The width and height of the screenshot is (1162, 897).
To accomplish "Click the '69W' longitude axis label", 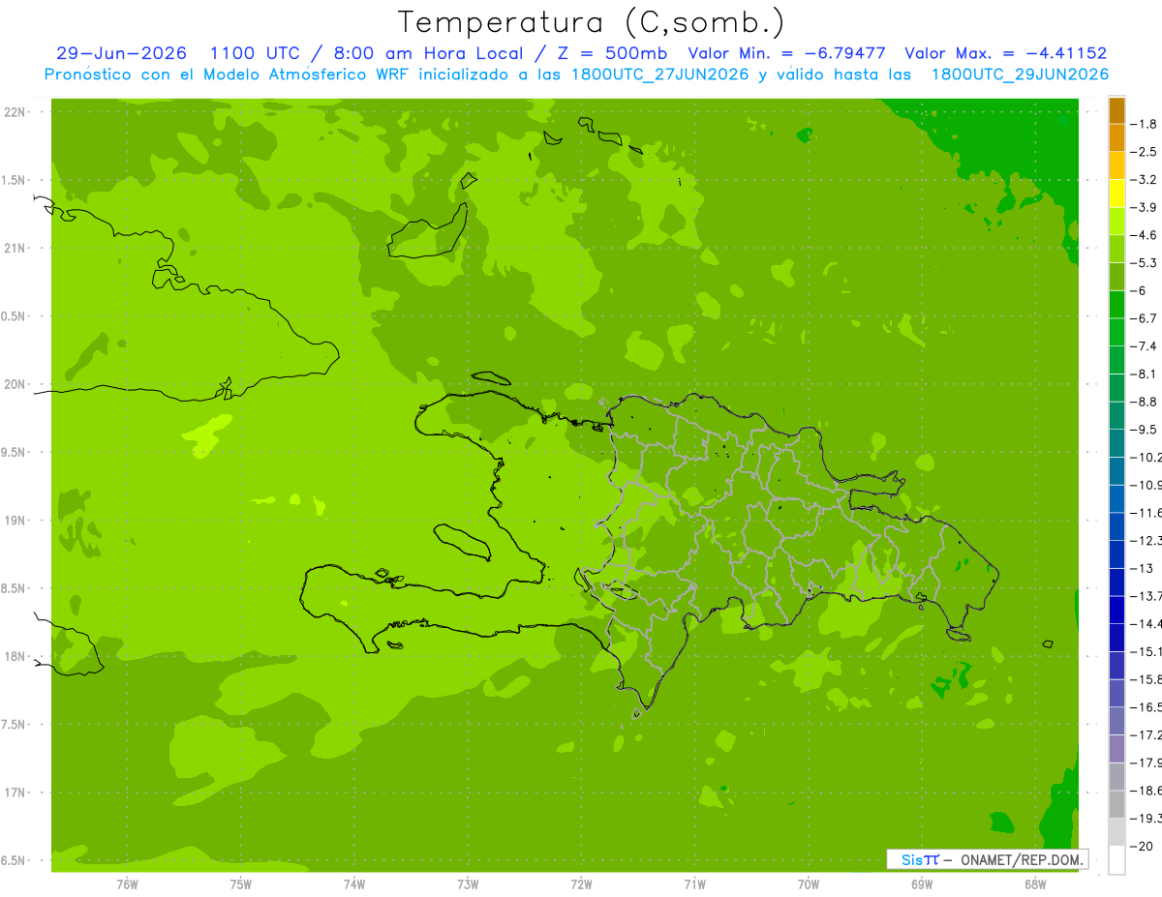I will 922,884.
